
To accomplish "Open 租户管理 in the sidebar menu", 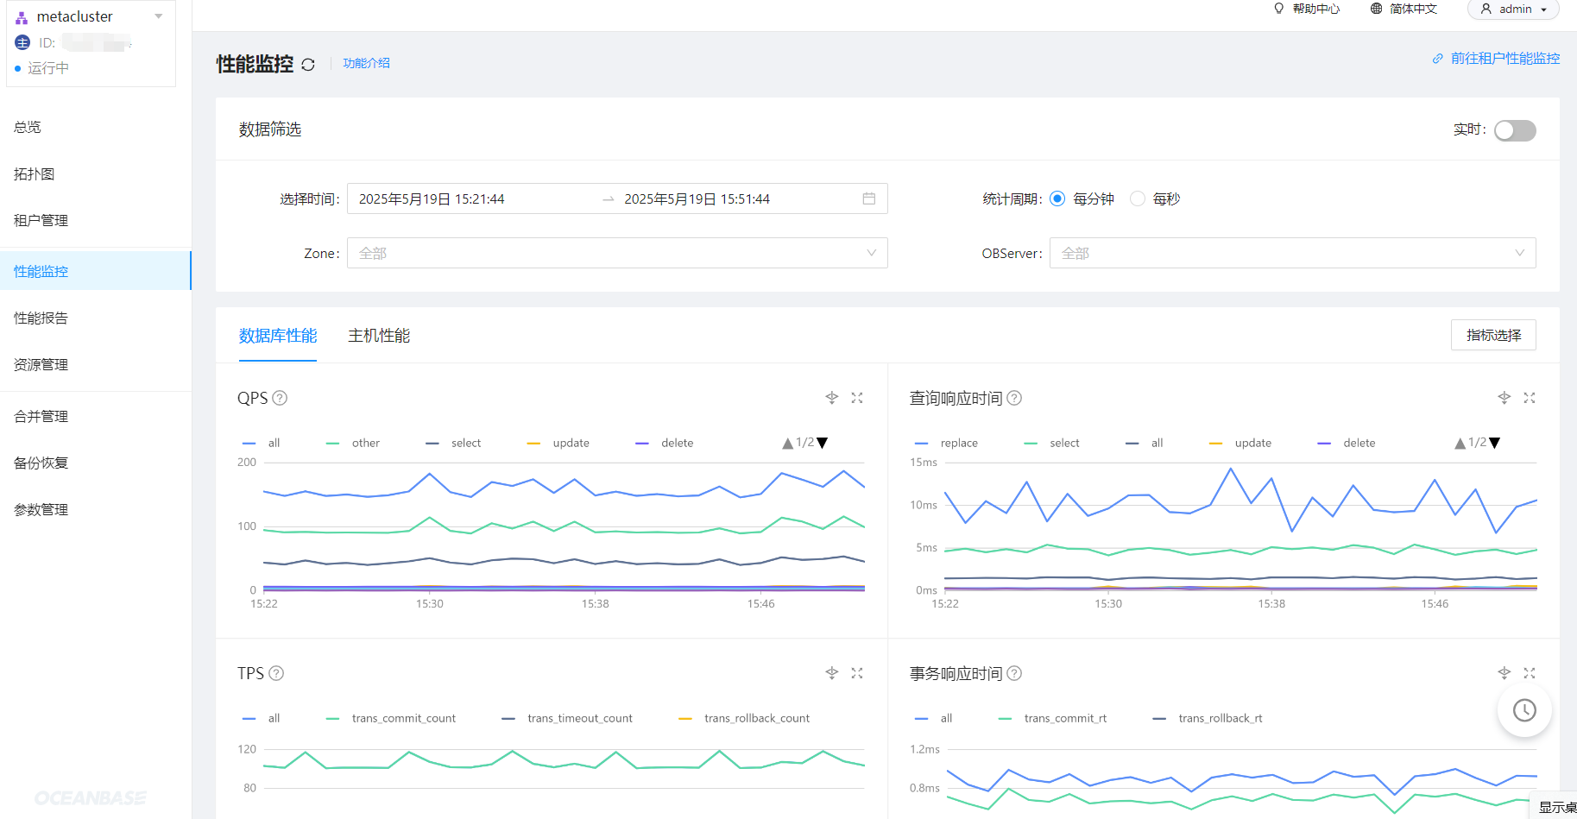I will coord(41,220).
